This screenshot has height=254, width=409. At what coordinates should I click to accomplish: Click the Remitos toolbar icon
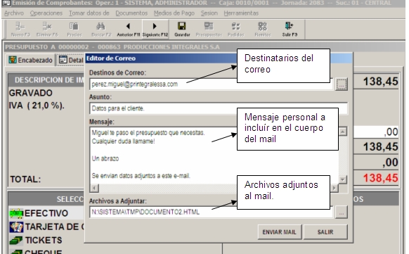coord(262,30)
